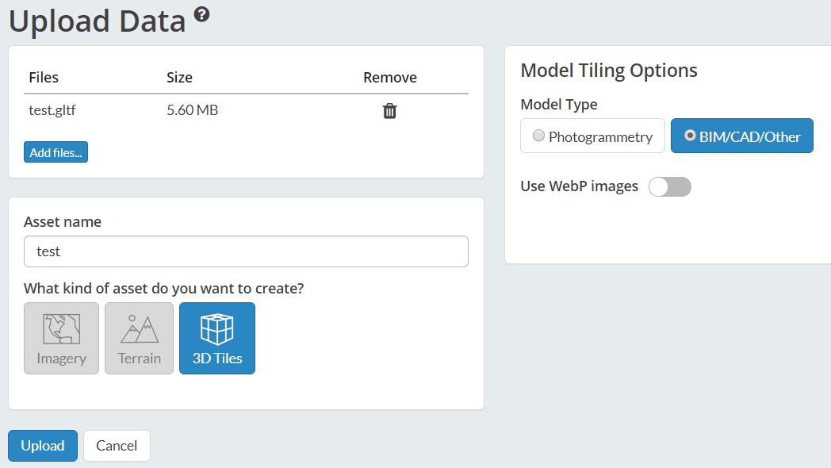Focus the Asset name text field

pos(246,251)
